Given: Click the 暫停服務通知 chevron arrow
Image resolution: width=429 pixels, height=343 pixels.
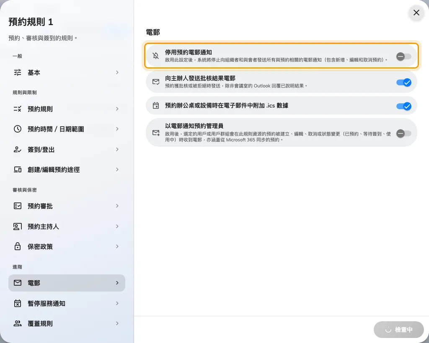Looking at the screenshot, I should click(117, 303).
